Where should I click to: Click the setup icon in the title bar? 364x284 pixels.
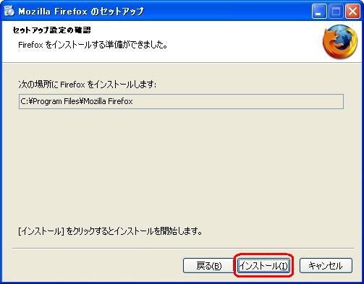[9, 11]
